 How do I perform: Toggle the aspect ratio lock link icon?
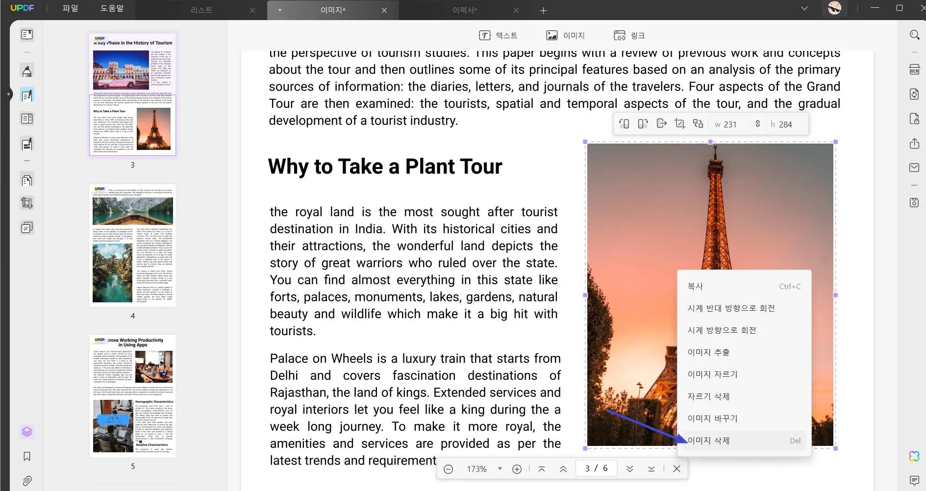tap(758, 123)
